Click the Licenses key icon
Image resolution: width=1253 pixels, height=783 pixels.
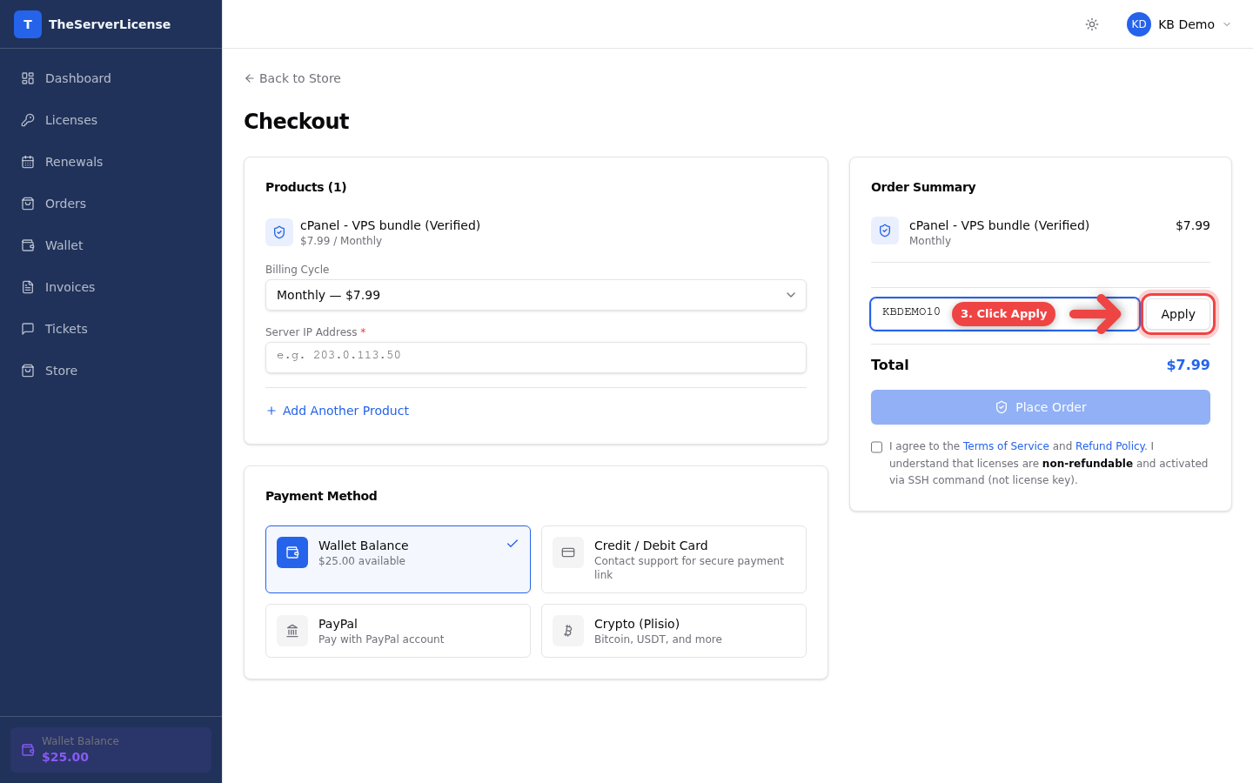[x=28, y=120]
